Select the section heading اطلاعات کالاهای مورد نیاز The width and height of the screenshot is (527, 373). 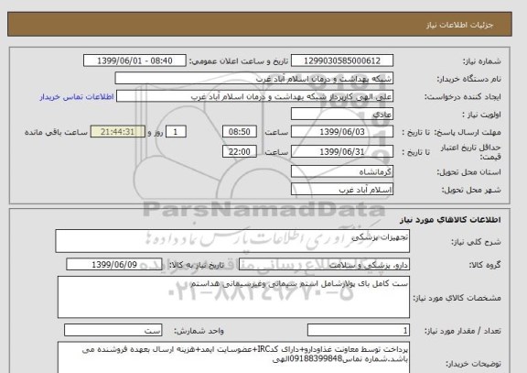[450, 220]
